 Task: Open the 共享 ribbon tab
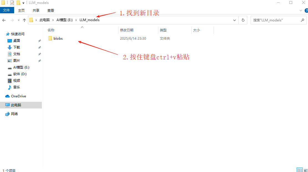(x=36, y=11)
